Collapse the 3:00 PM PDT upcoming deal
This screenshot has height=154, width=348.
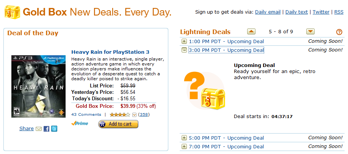click(184, 50)
